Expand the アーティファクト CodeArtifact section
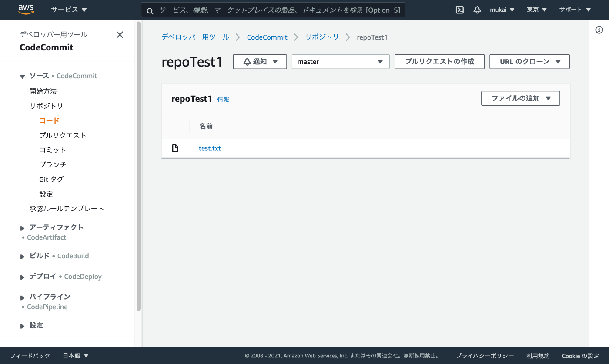This screenshot has width=609, height=364. pyautogui.click(x=22, y=228)
